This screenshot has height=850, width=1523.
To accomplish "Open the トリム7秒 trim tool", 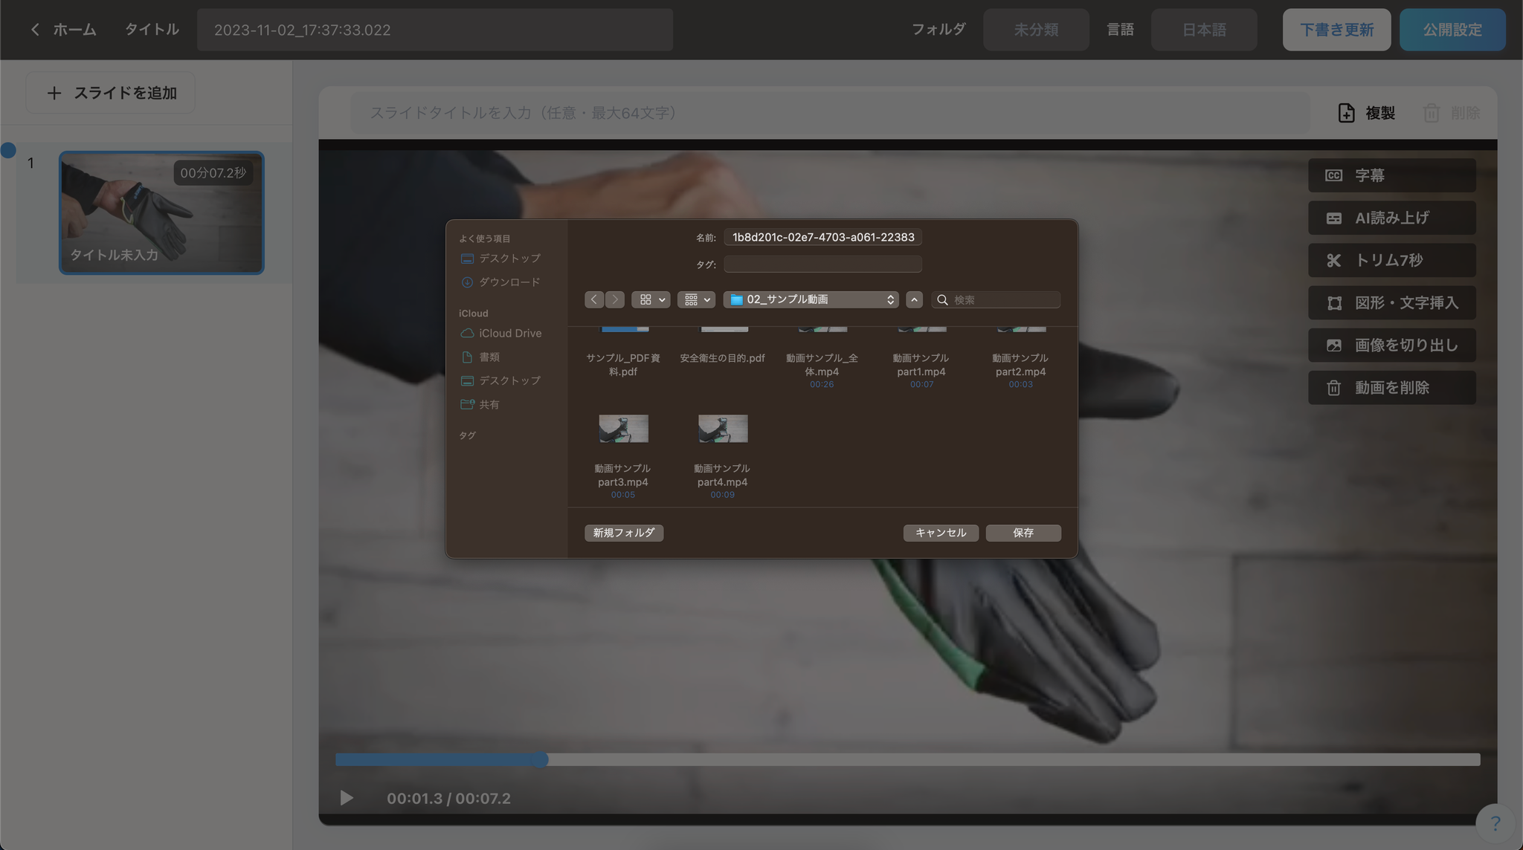I will [x=1391, y=260].
